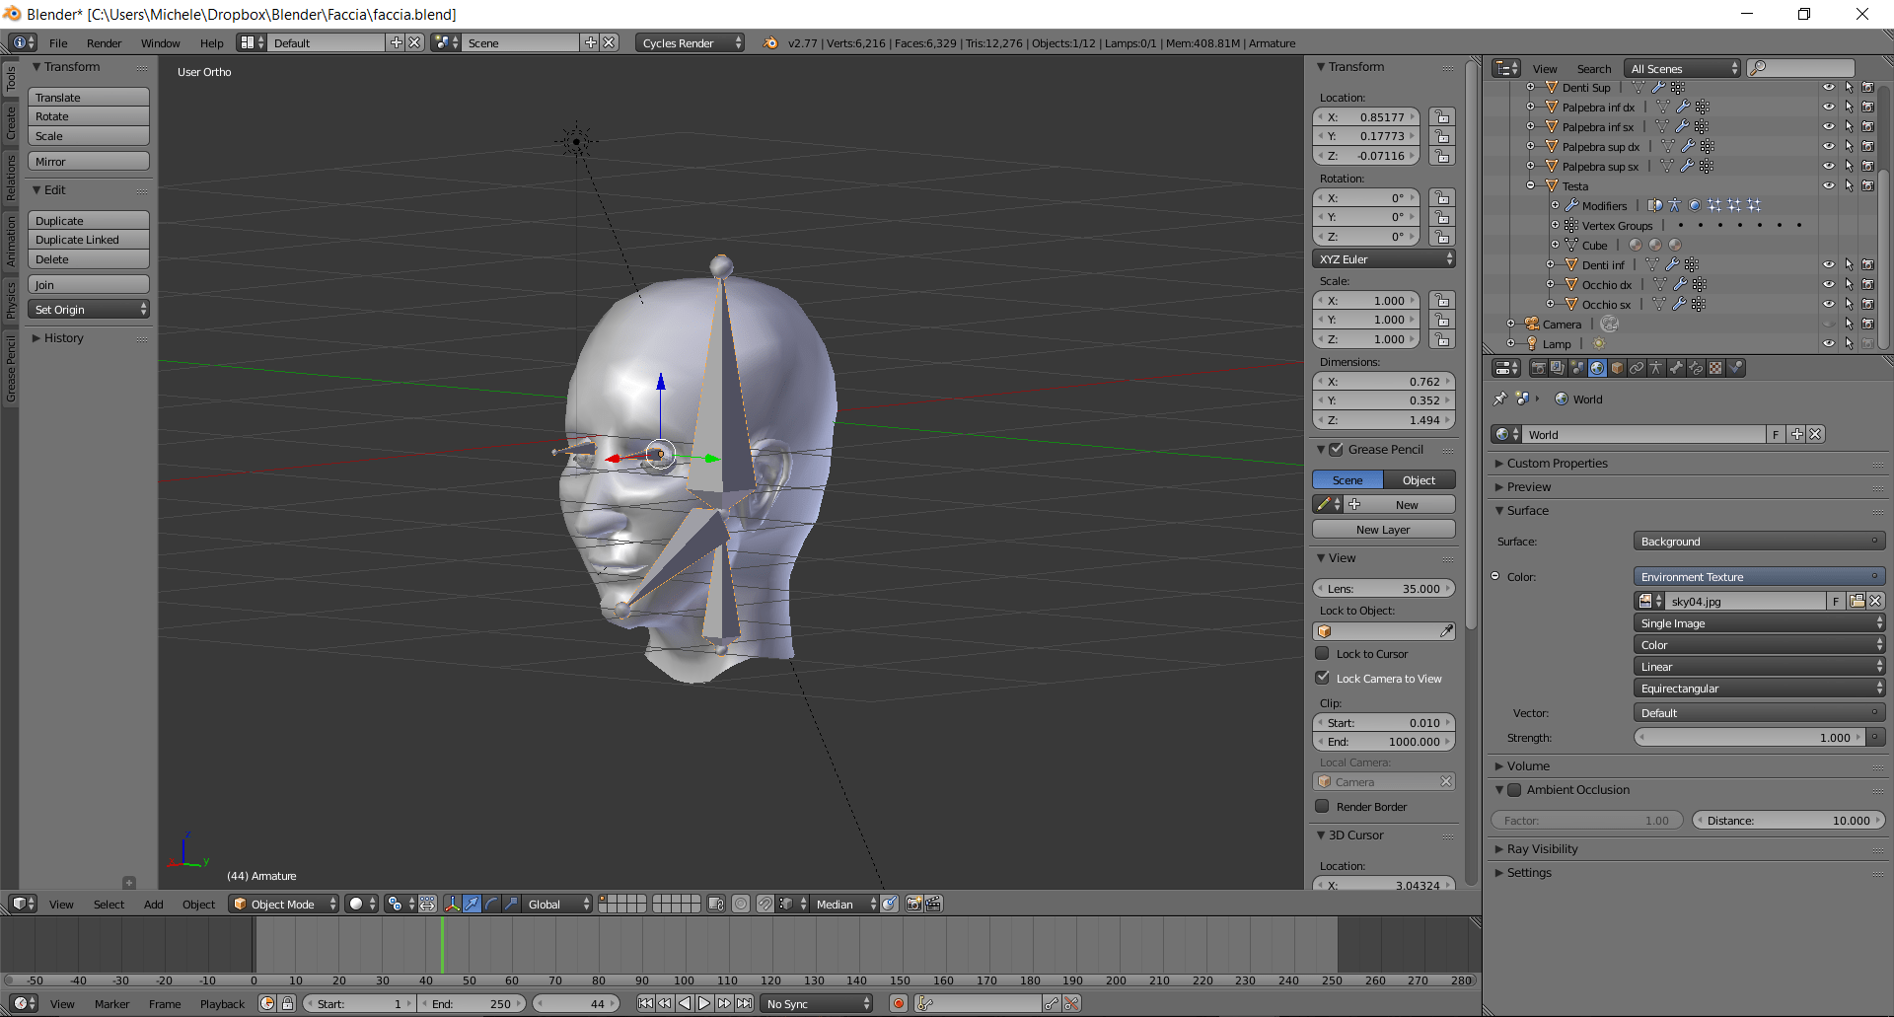Select the Object grease pencil source
Image resolution: width=1894 pixels, height=1017 pixels.
(x=1419, y=479)
